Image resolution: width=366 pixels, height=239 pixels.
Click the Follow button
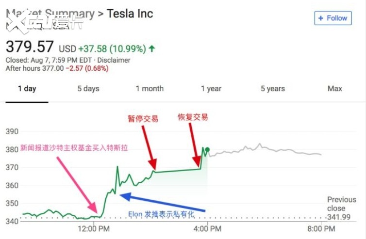333,18
